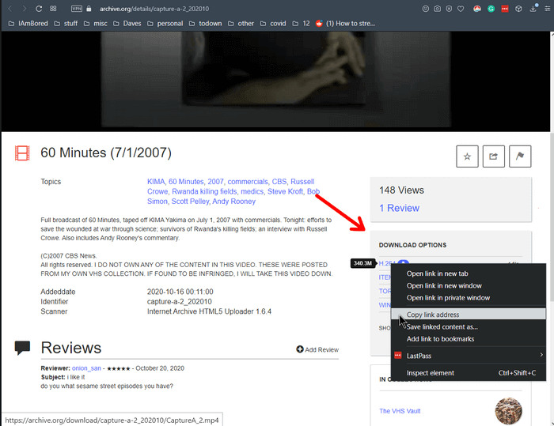Screen dimensions: 554x426
Task: Click the share button beside the title
Action: [x=494, y=156]
